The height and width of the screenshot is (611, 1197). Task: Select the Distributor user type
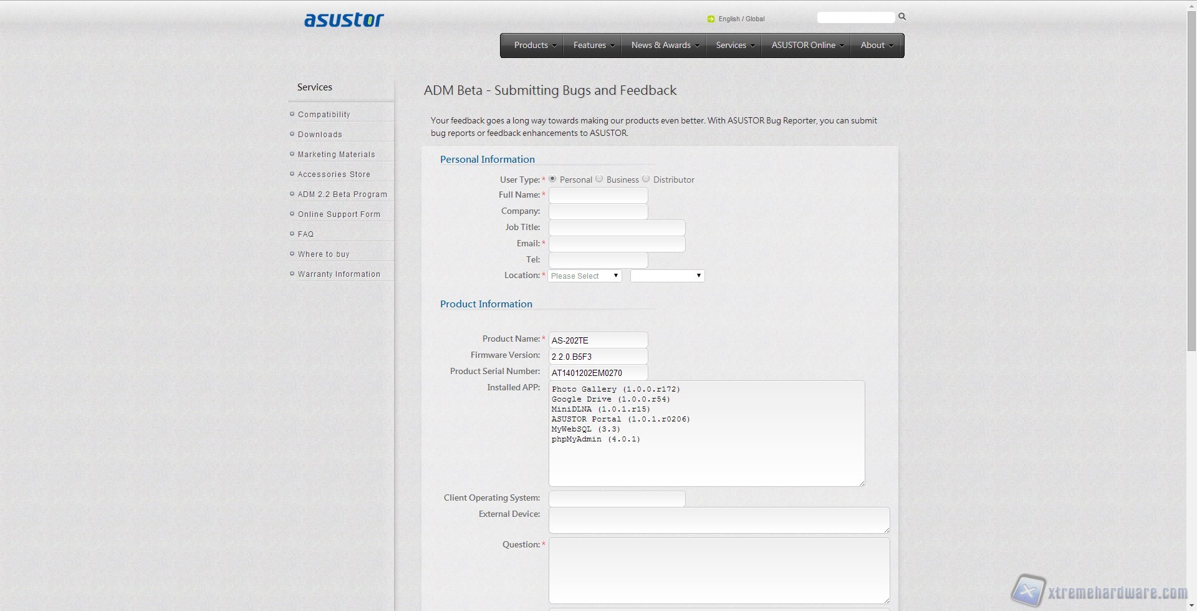646,179
